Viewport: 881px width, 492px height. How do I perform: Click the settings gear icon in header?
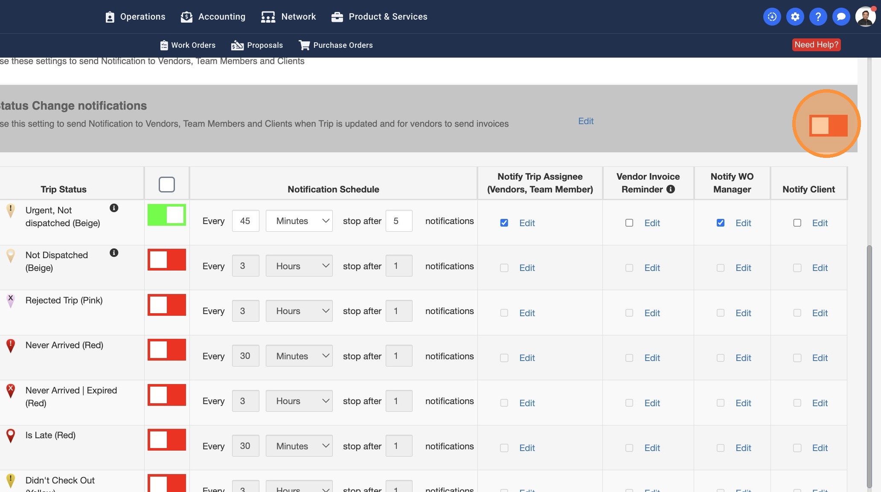tap(795, 17)
